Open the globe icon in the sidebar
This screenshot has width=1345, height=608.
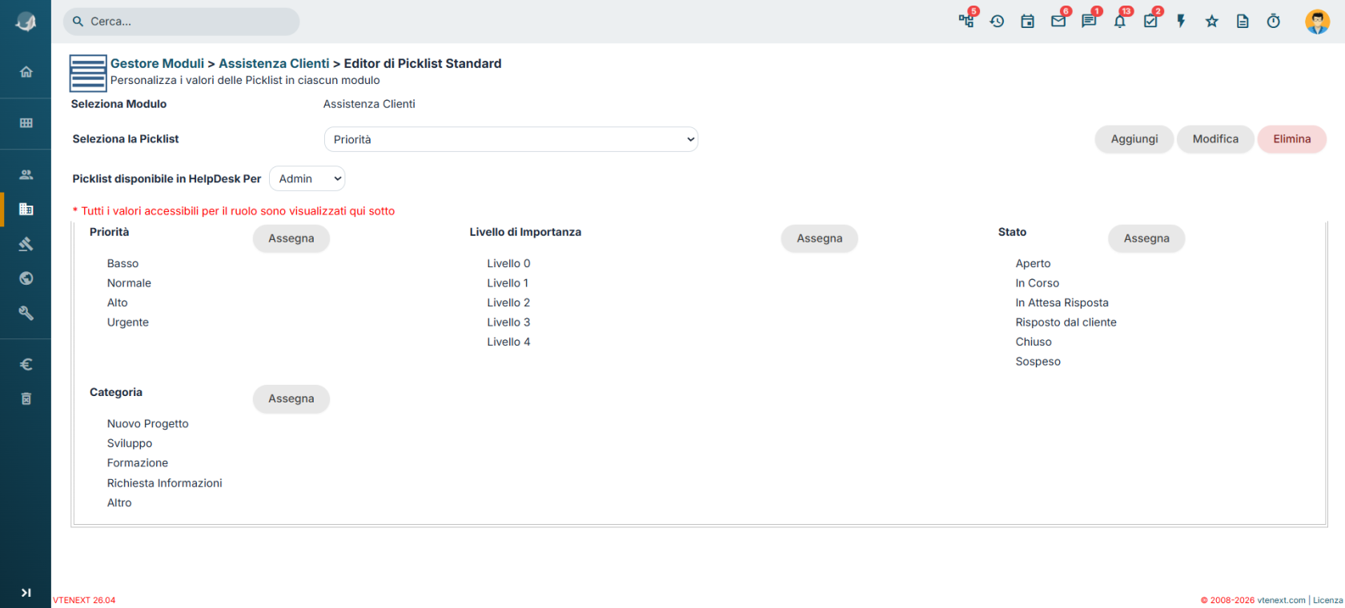pos(26,278)
